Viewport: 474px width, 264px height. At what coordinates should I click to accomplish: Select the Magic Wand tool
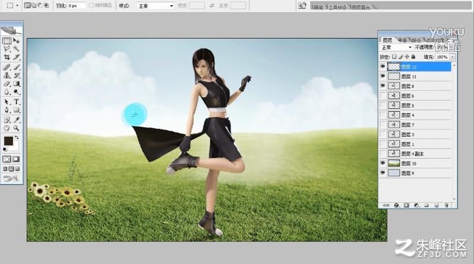click(16, 49)
